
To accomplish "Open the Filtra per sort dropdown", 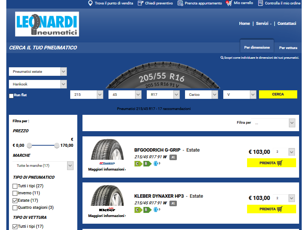I will pos(273,123).
